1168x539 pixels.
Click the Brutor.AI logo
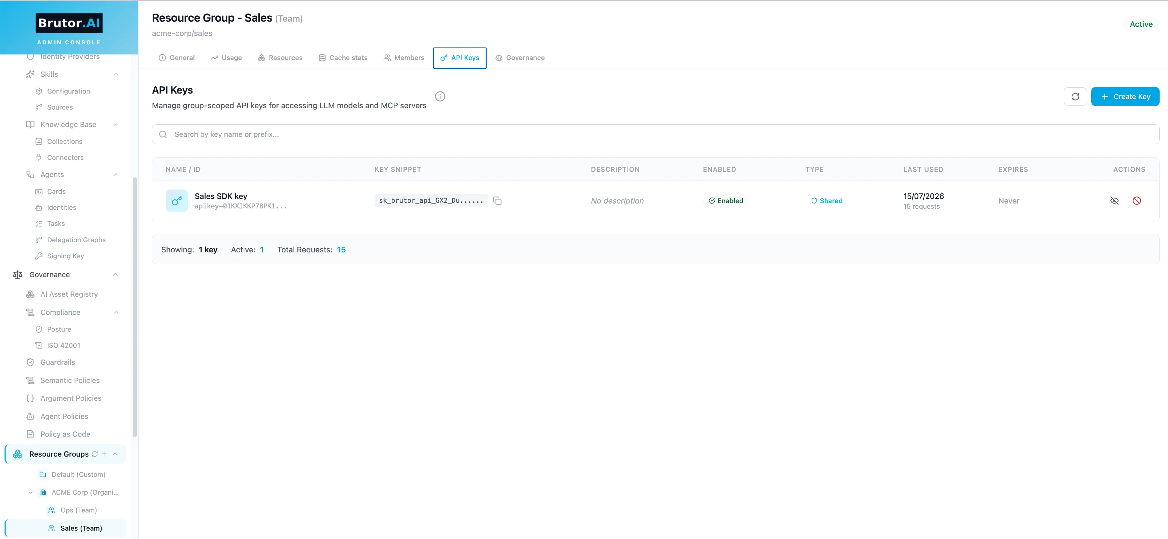(69, 23)
